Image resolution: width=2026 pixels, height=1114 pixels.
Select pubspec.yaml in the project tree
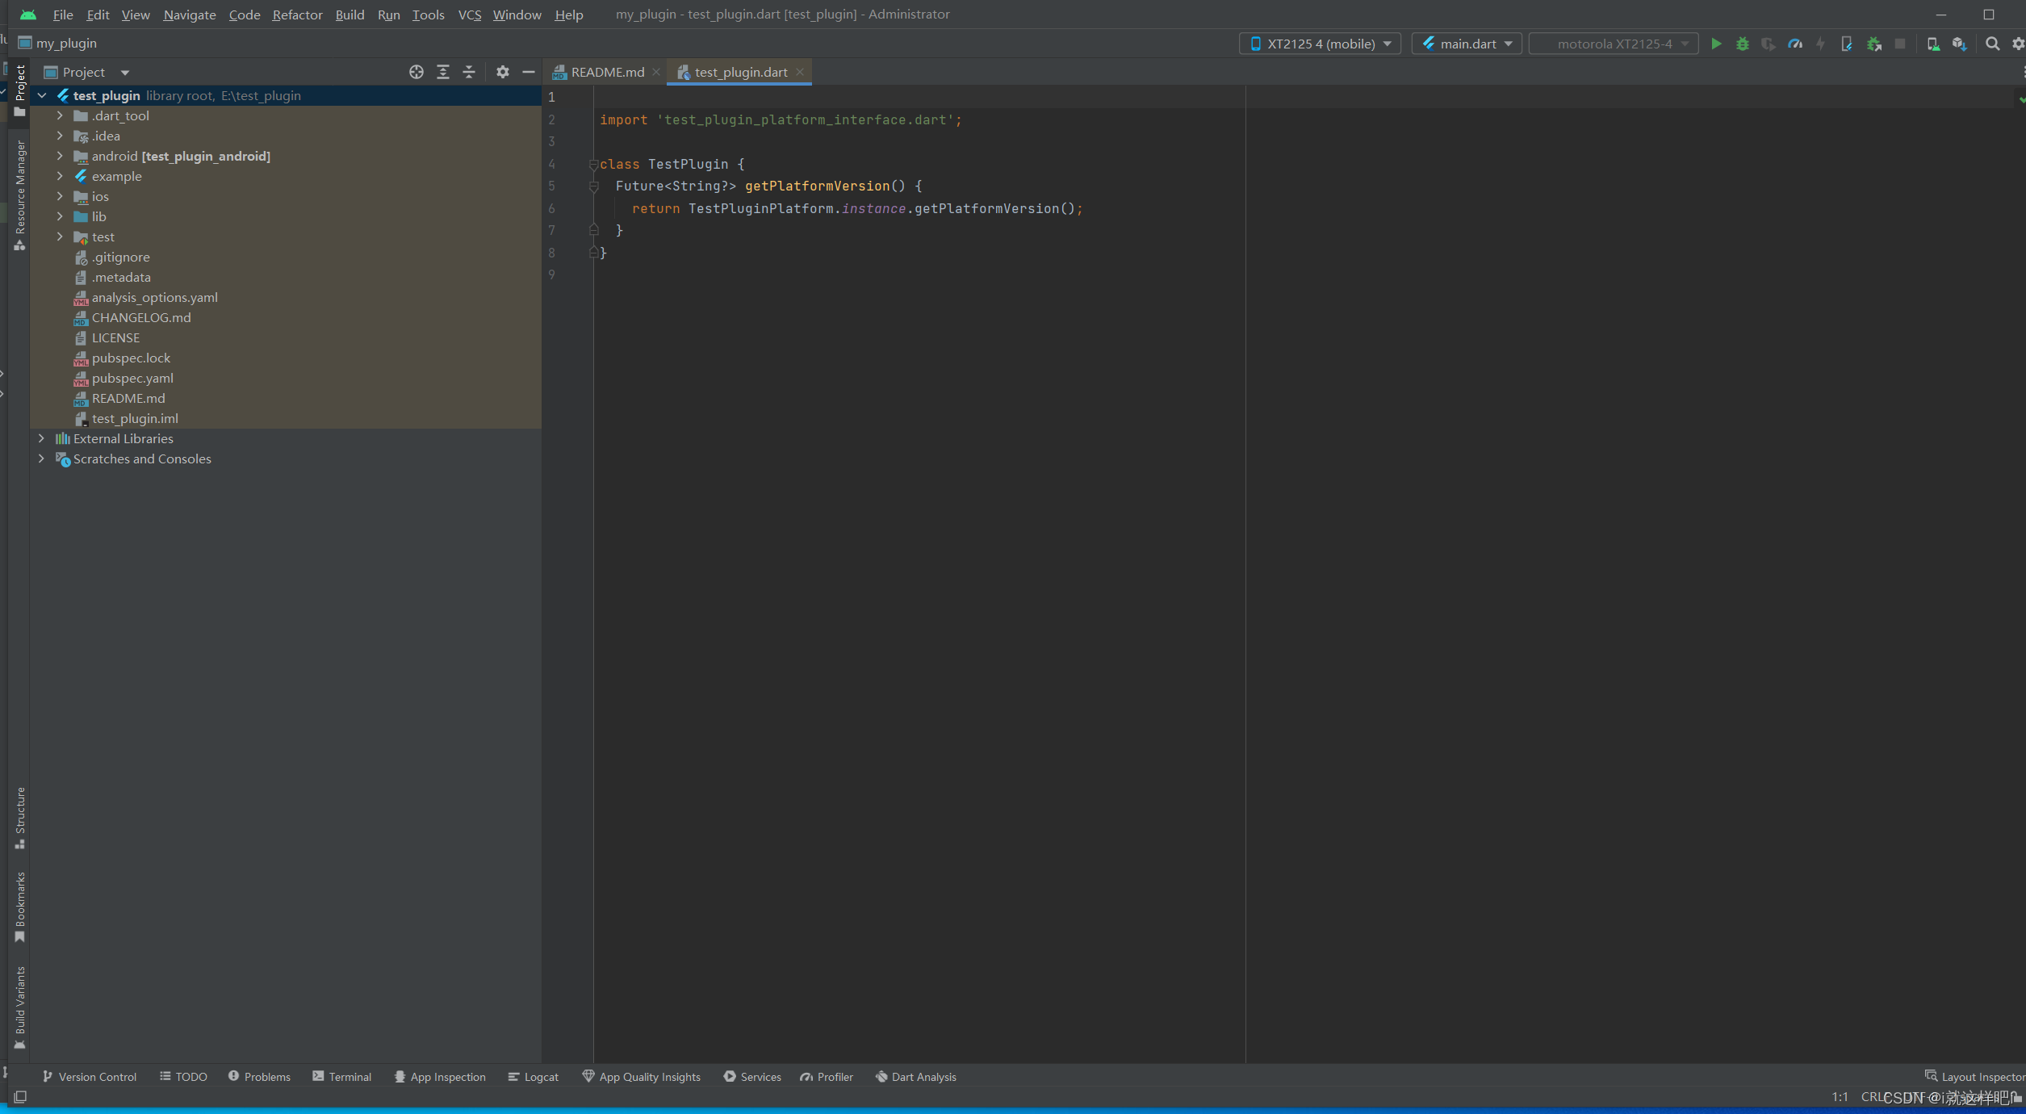[132, 378]
